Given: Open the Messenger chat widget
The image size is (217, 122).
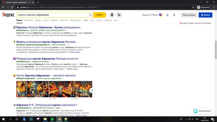Looking at the screenshot, I should [x=202, y=111].
